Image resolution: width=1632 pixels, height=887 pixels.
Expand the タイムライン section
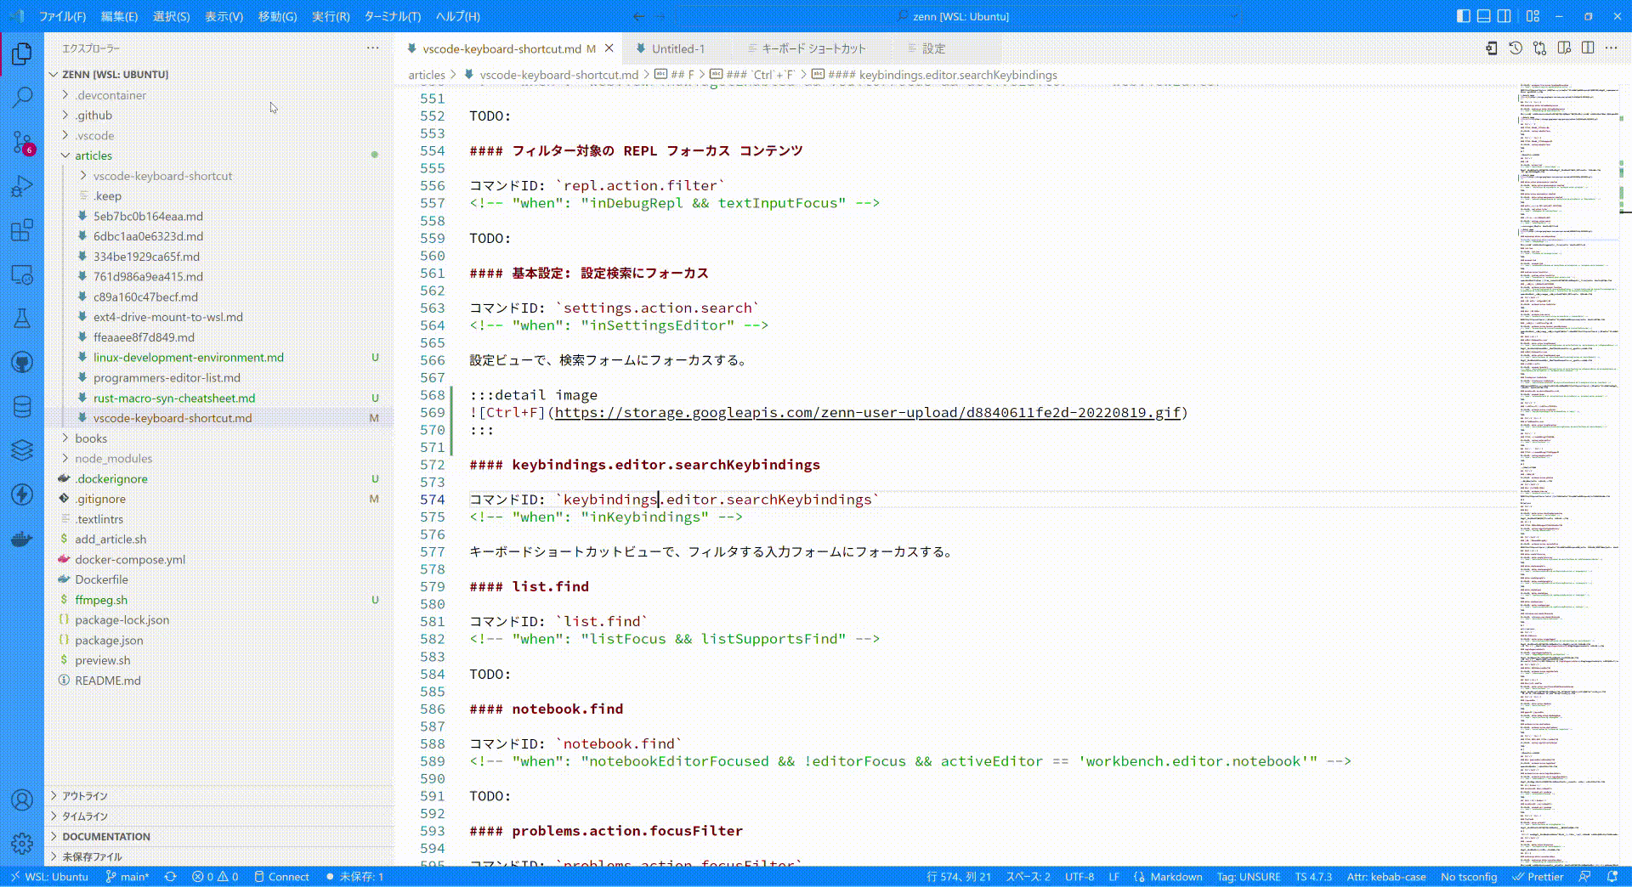(x=84, y=816)
